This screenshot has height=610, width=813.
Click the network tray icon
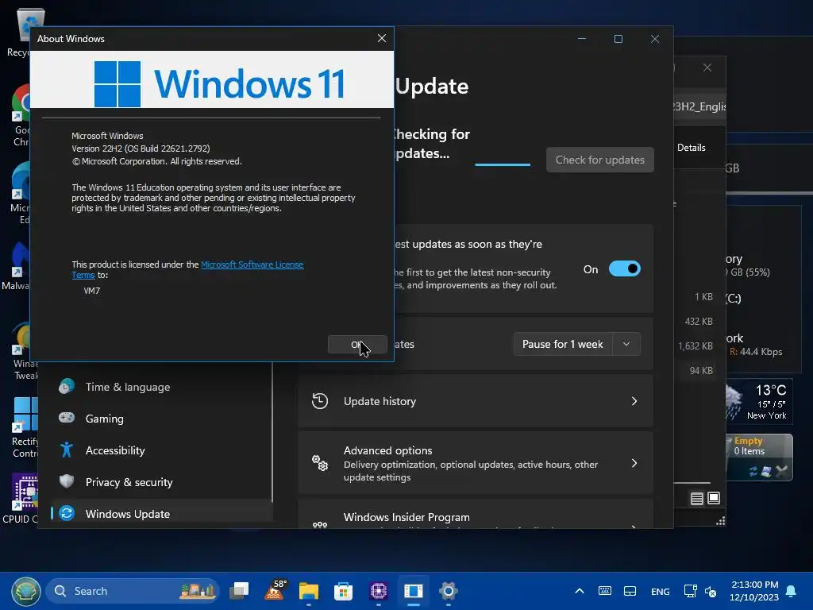click(x=690, y=591)
